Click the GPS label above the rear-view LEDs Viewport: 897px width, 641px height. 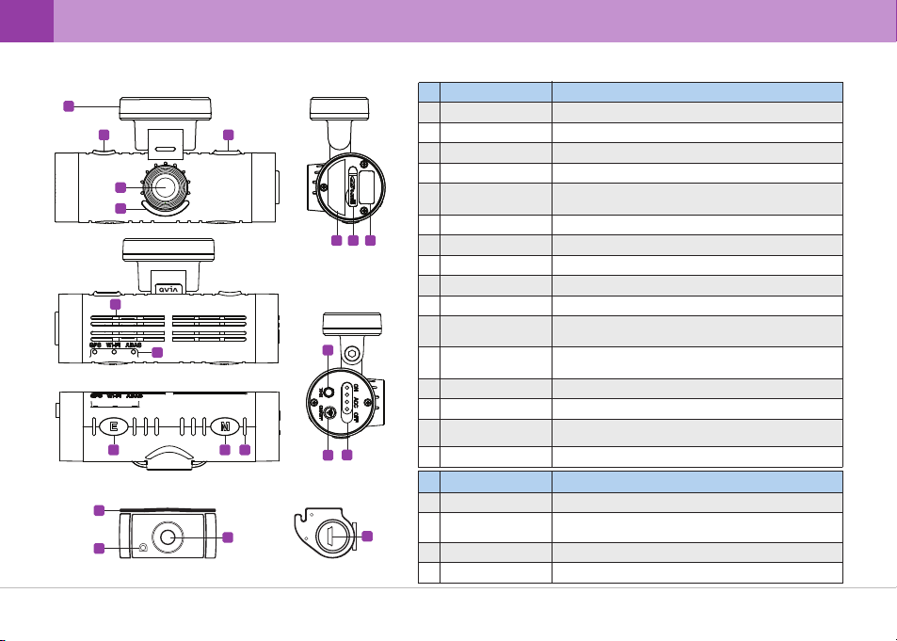(95, 345)
